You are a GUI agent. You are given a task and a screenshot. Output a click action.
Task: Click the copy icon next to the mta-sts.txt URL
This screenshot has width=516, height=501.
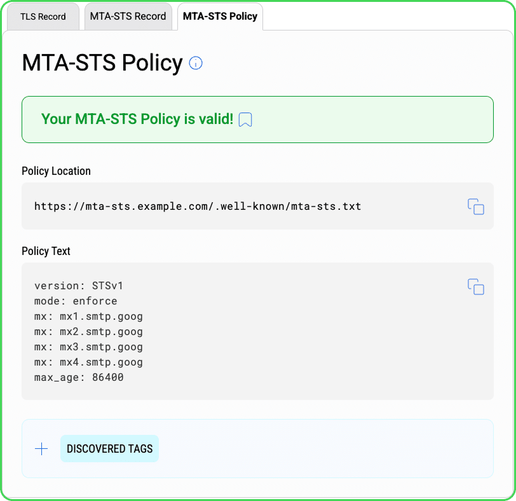[x=476, y=206]
